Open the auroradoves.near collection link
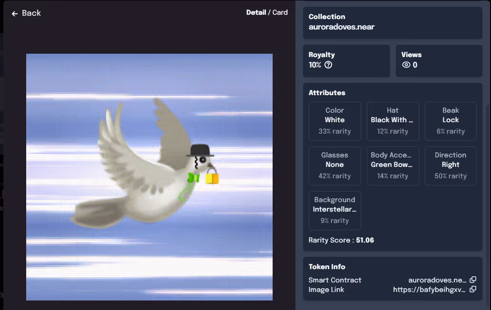Viewport: 491px width, 310px height. pyautogui.click(x=341, y=27)
